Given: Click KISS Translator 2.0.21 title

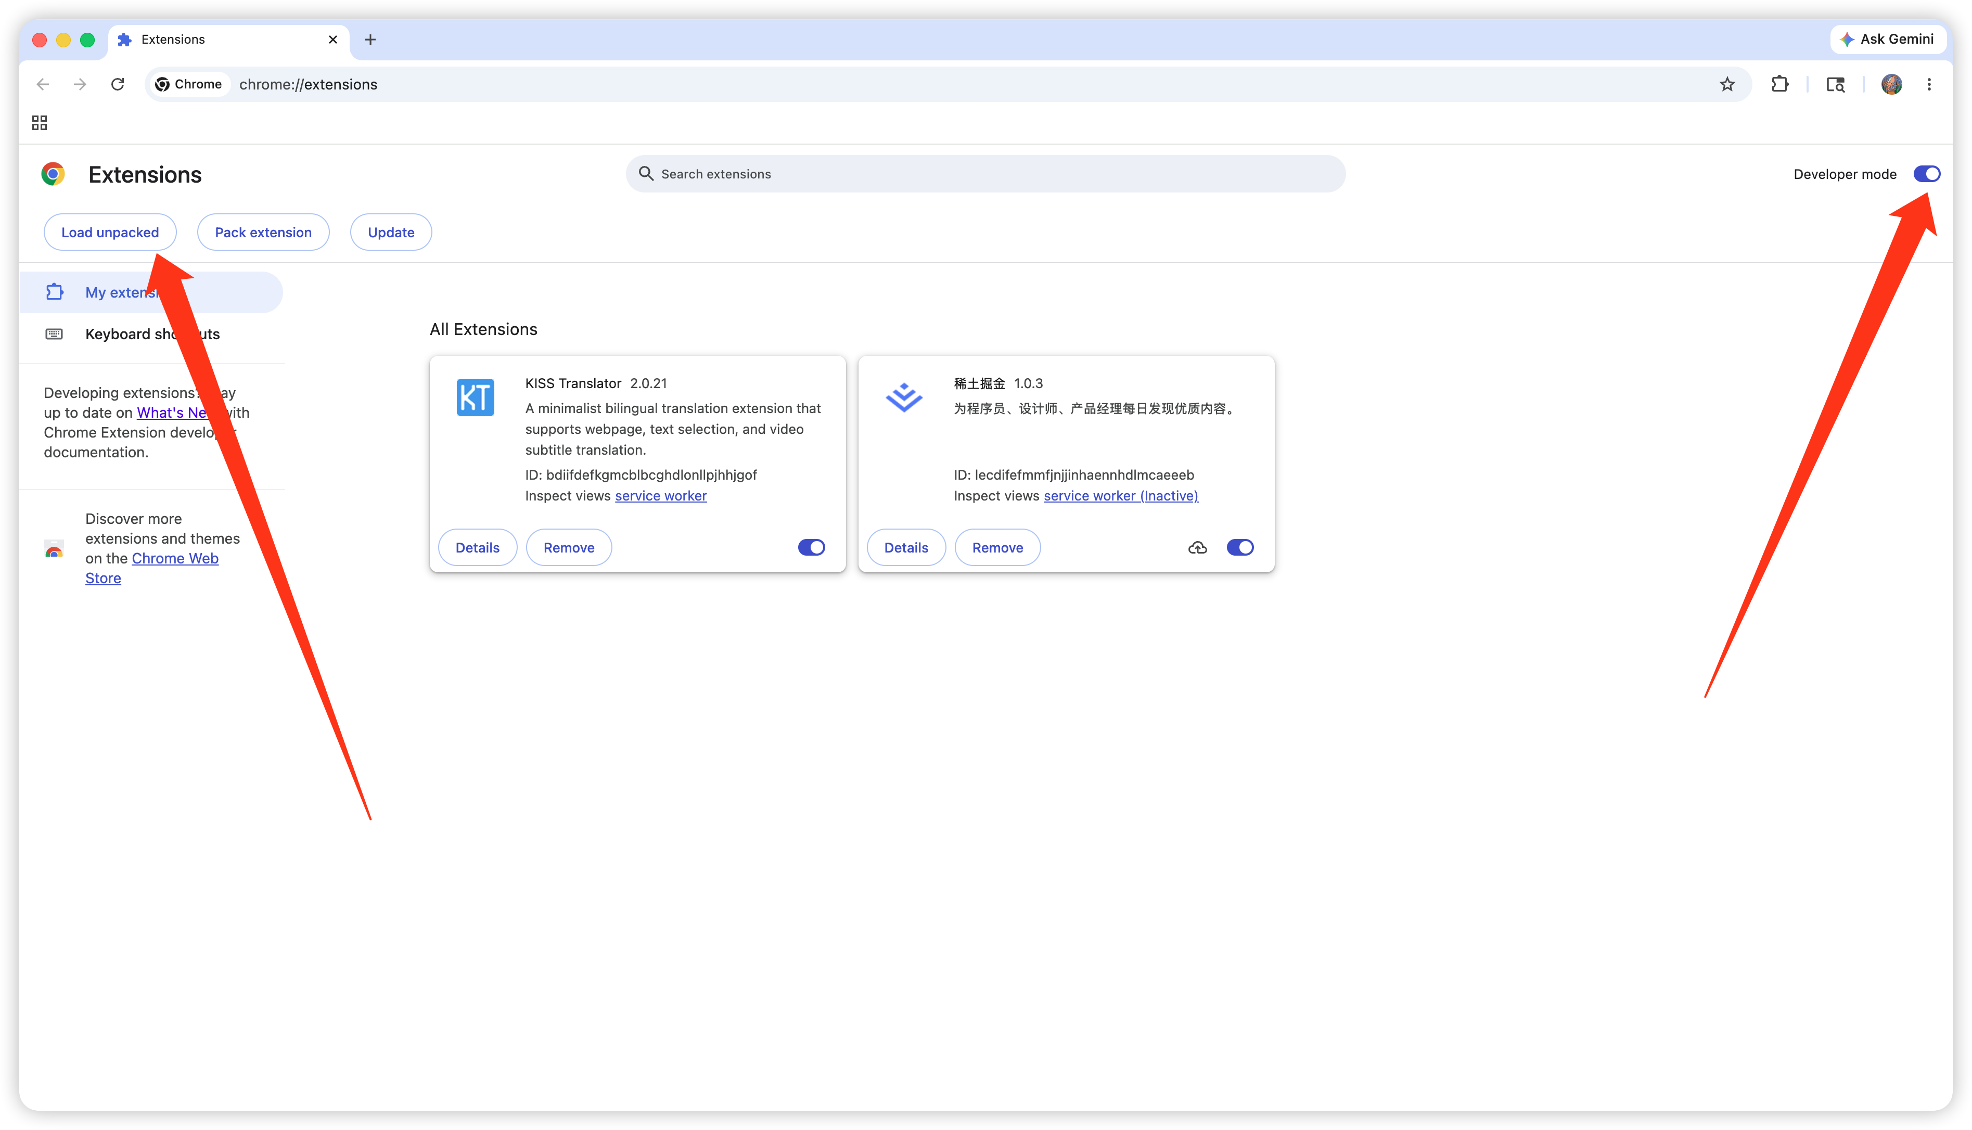Looking at the screenshot, I should 596,383.
